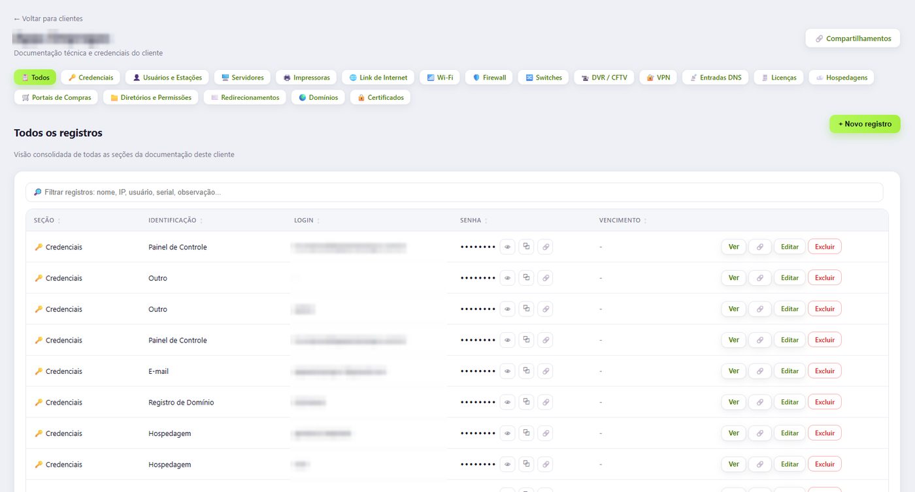Open the Firewall tab
The image size is (915, 492).
tap(489, 78)
